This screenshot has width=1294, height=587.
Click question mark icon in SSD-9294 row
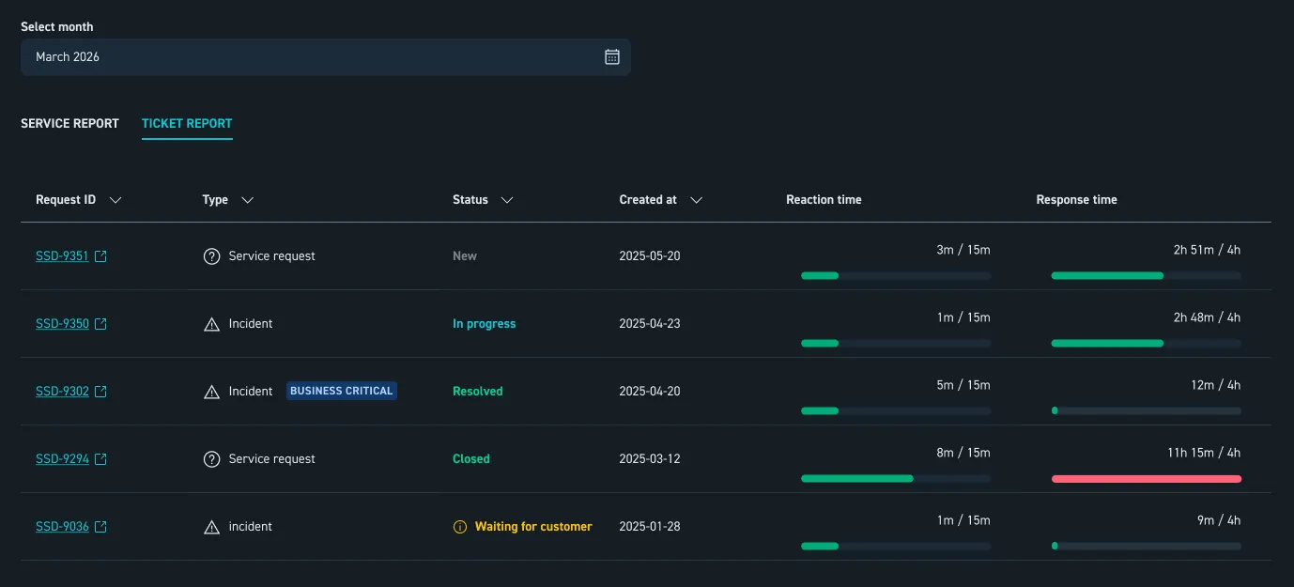coord(211,459)
